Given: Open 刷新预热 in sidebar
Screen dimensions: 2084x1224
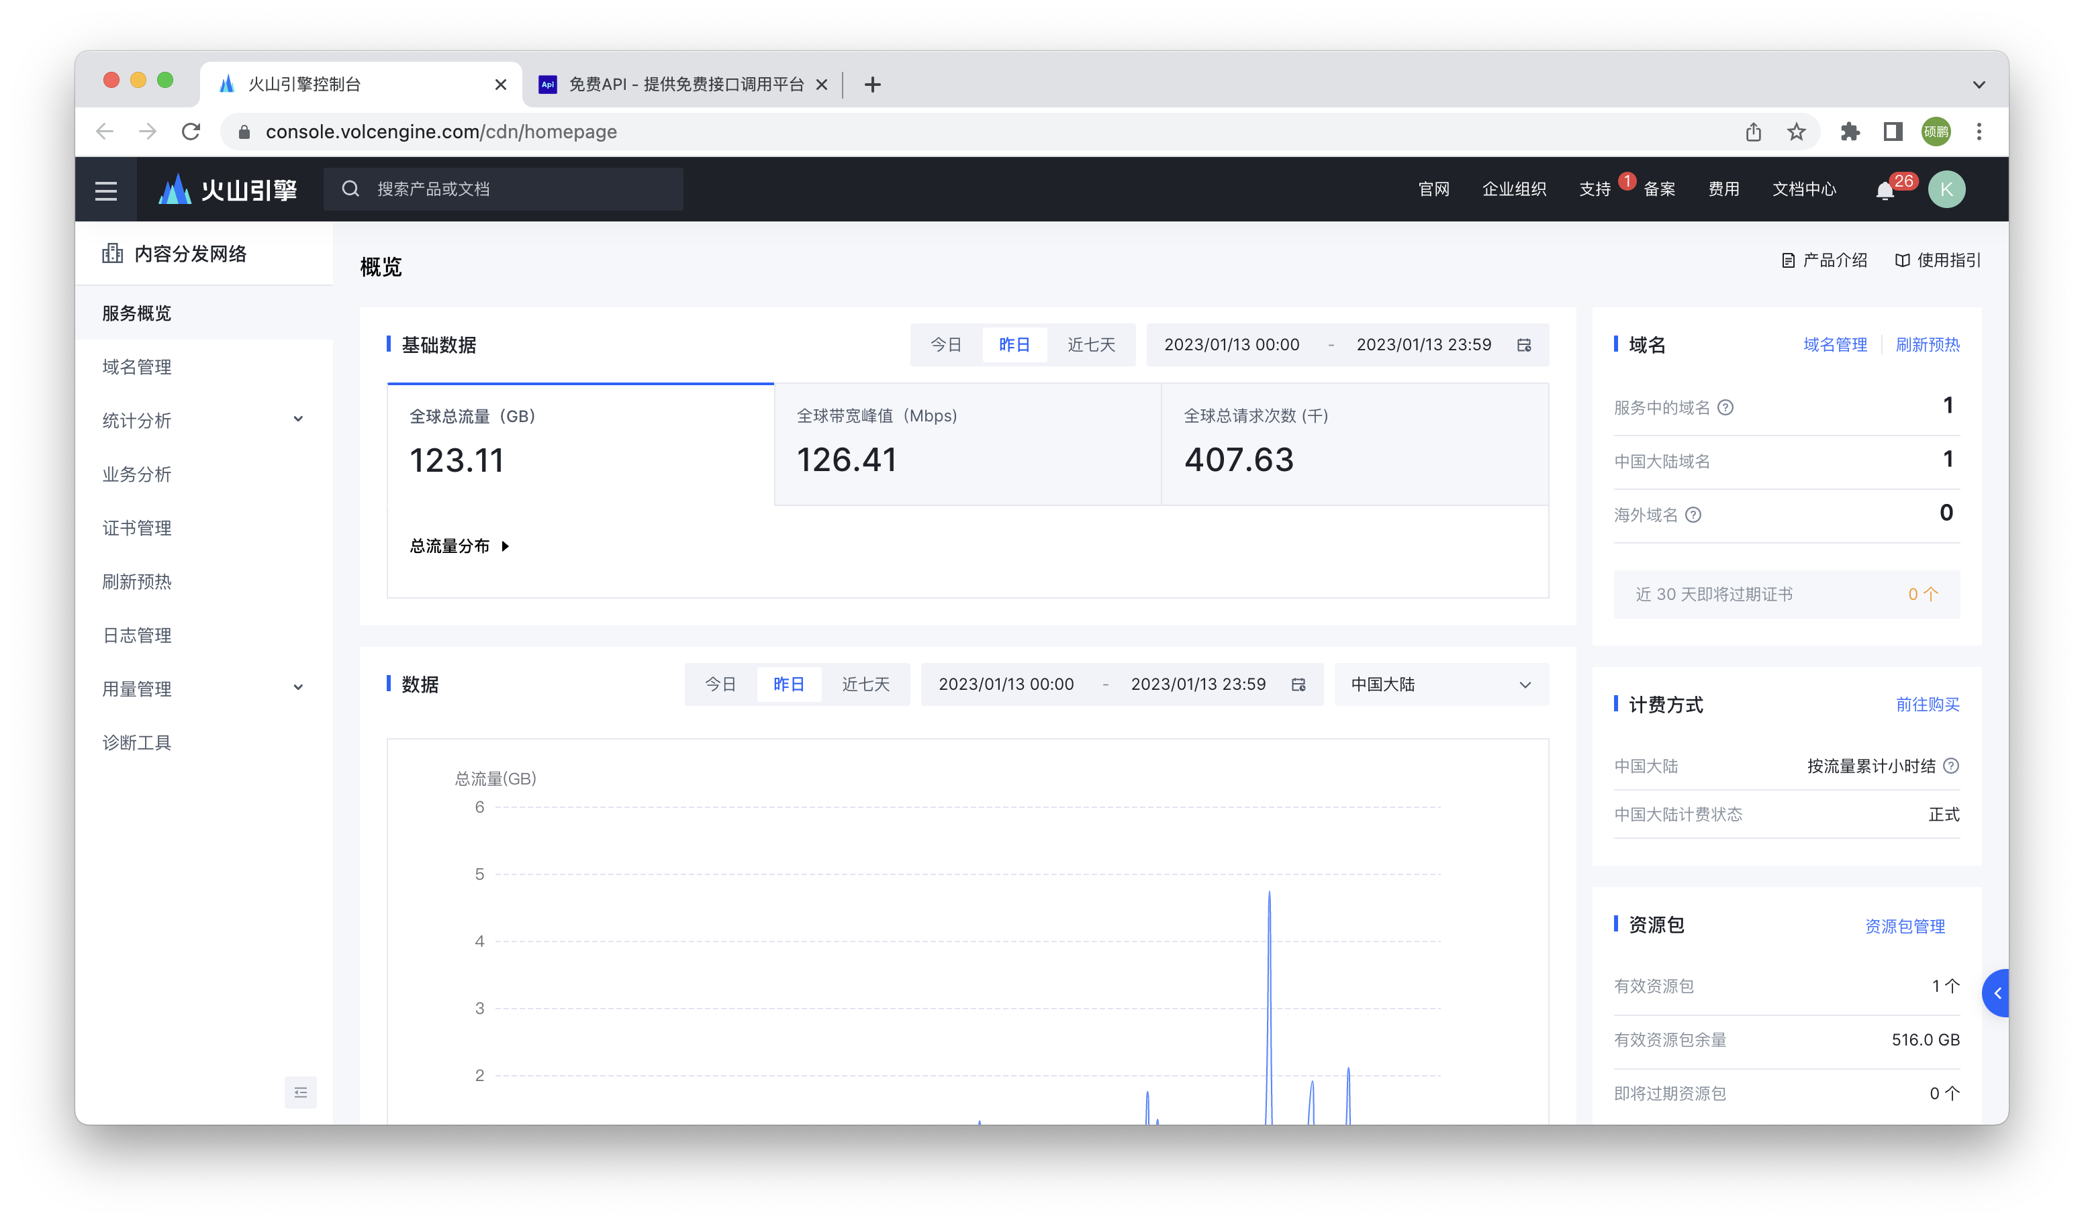Looking at the screenshot, I should pos(204,581).
